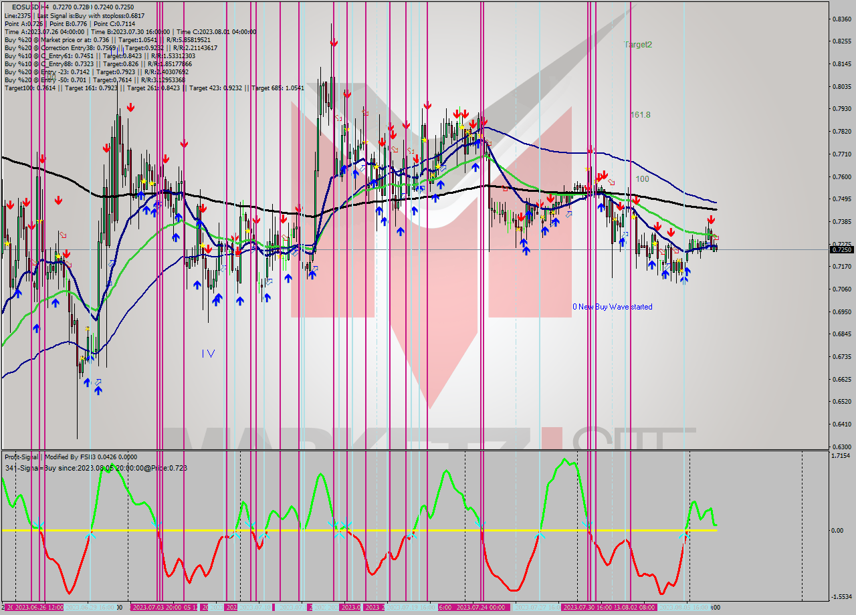Click the 0.6735 price axis label
The image size is (856, 615).
(x=841, y=357)
